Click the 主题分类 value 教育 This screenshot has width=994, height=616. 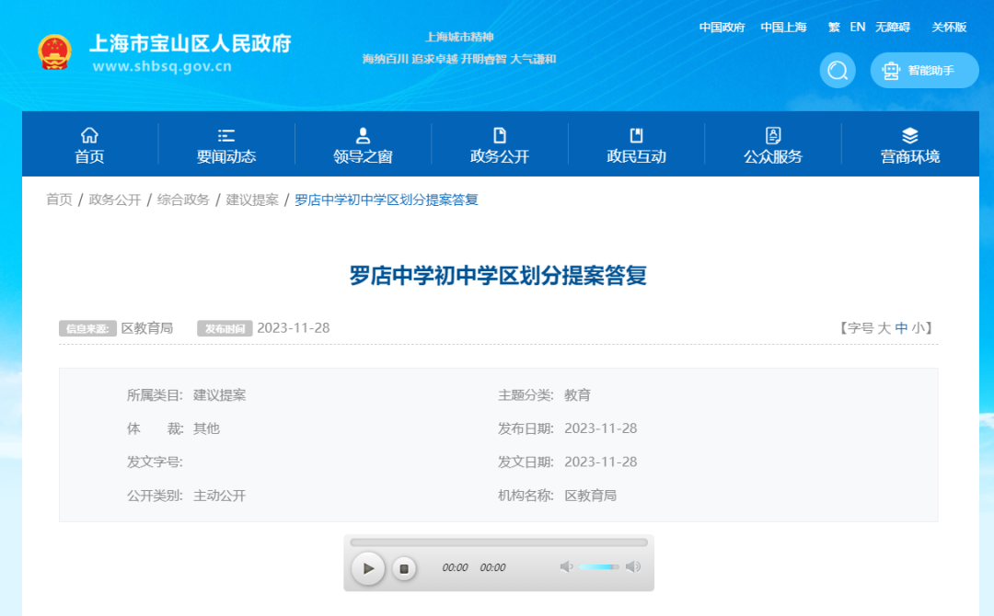[x=577, y=395]
